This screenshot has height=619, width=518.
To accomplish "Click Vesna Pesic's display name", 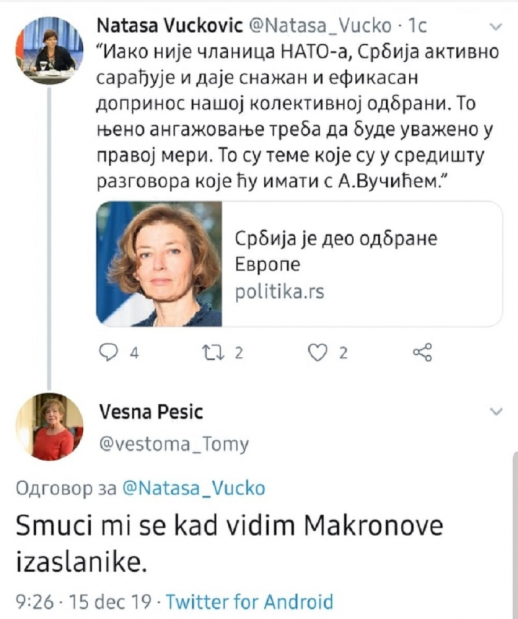I will tap(151, 412).
